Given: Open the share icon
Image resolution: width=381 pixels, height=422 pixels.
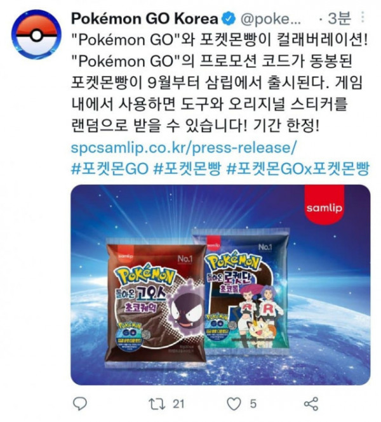Looking at the screenshot, I should tap(311, 404).
